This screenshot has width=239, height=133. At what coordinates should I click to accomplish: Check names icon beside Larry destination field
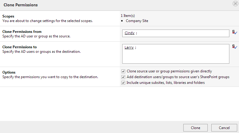(234, 46)
